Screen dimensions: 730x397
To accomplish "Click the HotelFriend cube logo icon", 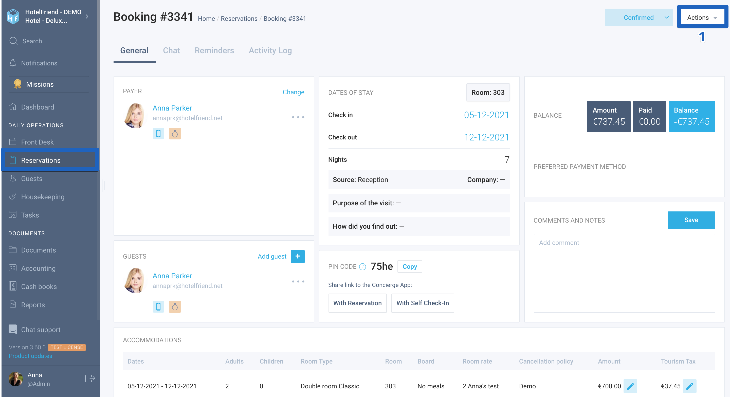I will (13, 16).
